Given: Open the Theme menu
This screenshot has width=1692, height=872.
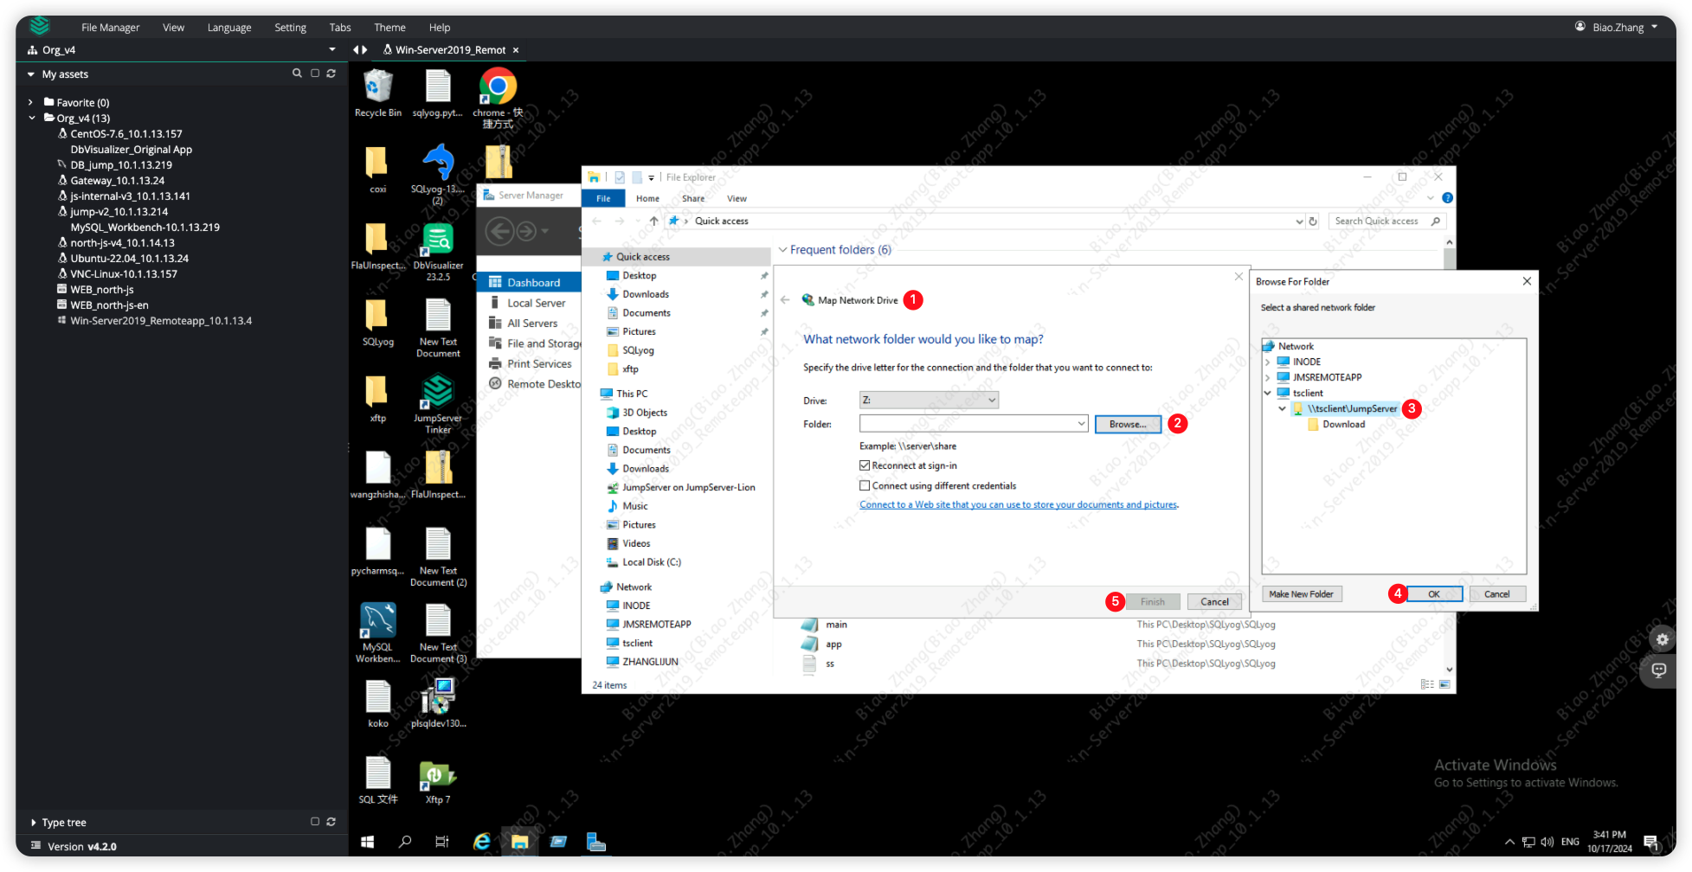Looking at the screenshot, I should 389,28.
